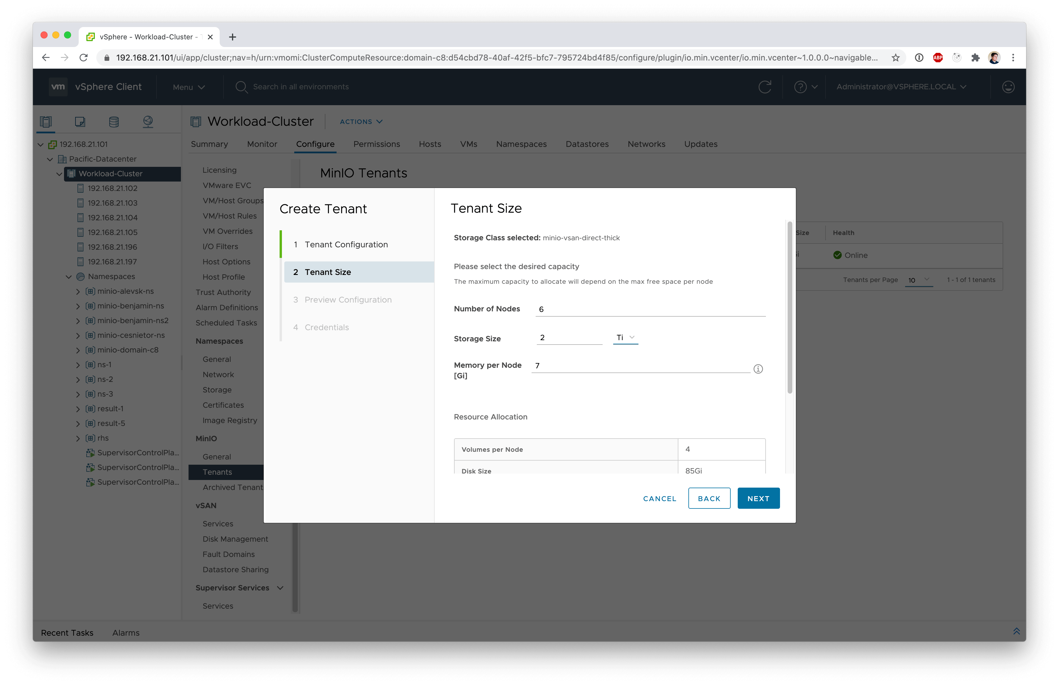1059x685 pixels.
Task: Open the VMs and Templates inventory view
Action: click(x=80, y=121)
